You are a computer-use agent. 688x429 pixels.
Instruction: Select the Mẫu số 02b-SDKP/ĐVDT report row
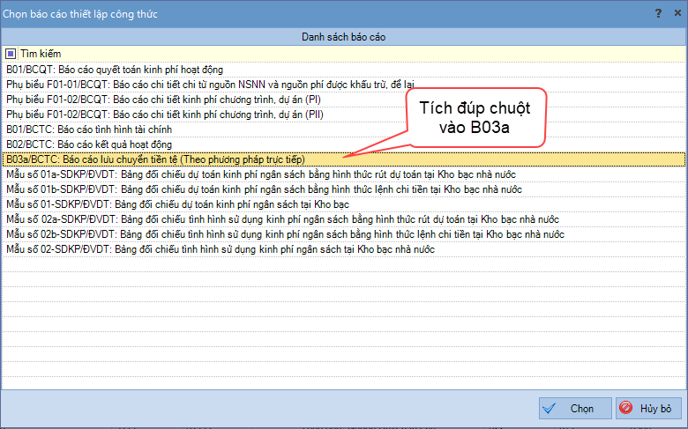click(282, 234)
